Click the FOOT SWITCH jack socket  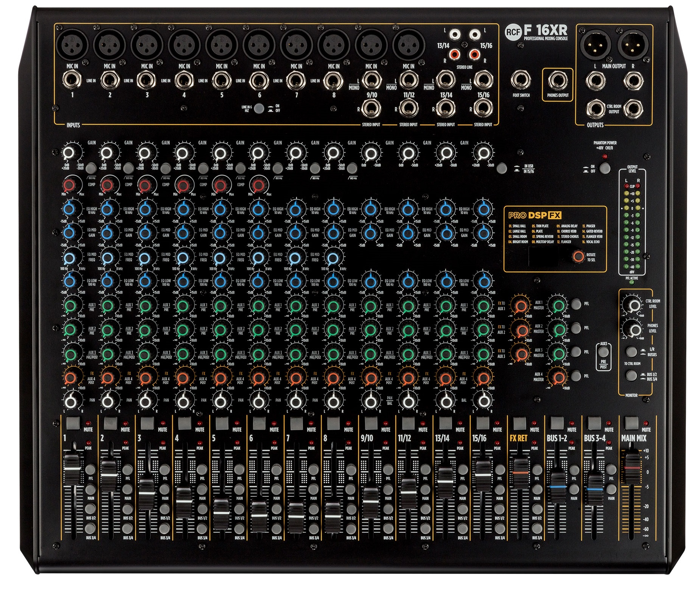pyautogui.click(x=521, y=80)
